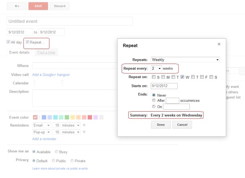Remove the Pop-up reminder with X icon
This screenshot has width=245, height=178.
[x=84, y=132]
